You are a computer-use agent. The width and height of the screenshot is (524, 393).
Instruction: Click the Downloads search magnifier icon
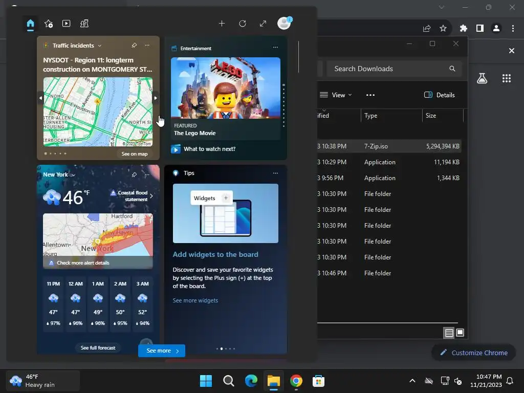(452, 69)
